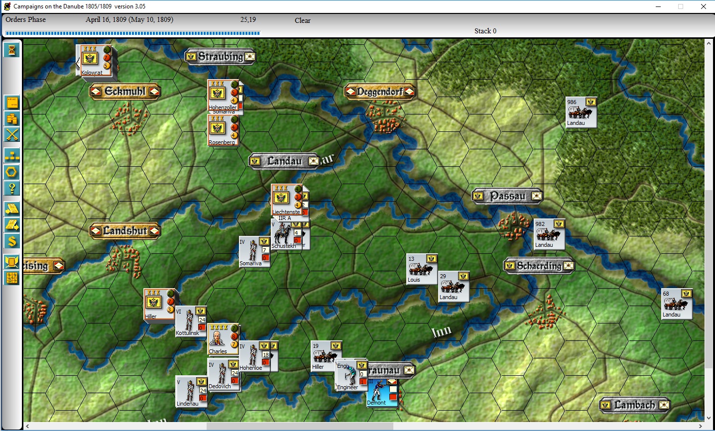Select the Rosenberg corps counter
Screen dimensions: 715x431
tap(223, 130)
